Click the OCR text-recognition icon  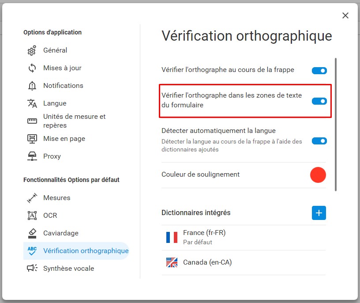pyautogui.click(x=32, y=216)
